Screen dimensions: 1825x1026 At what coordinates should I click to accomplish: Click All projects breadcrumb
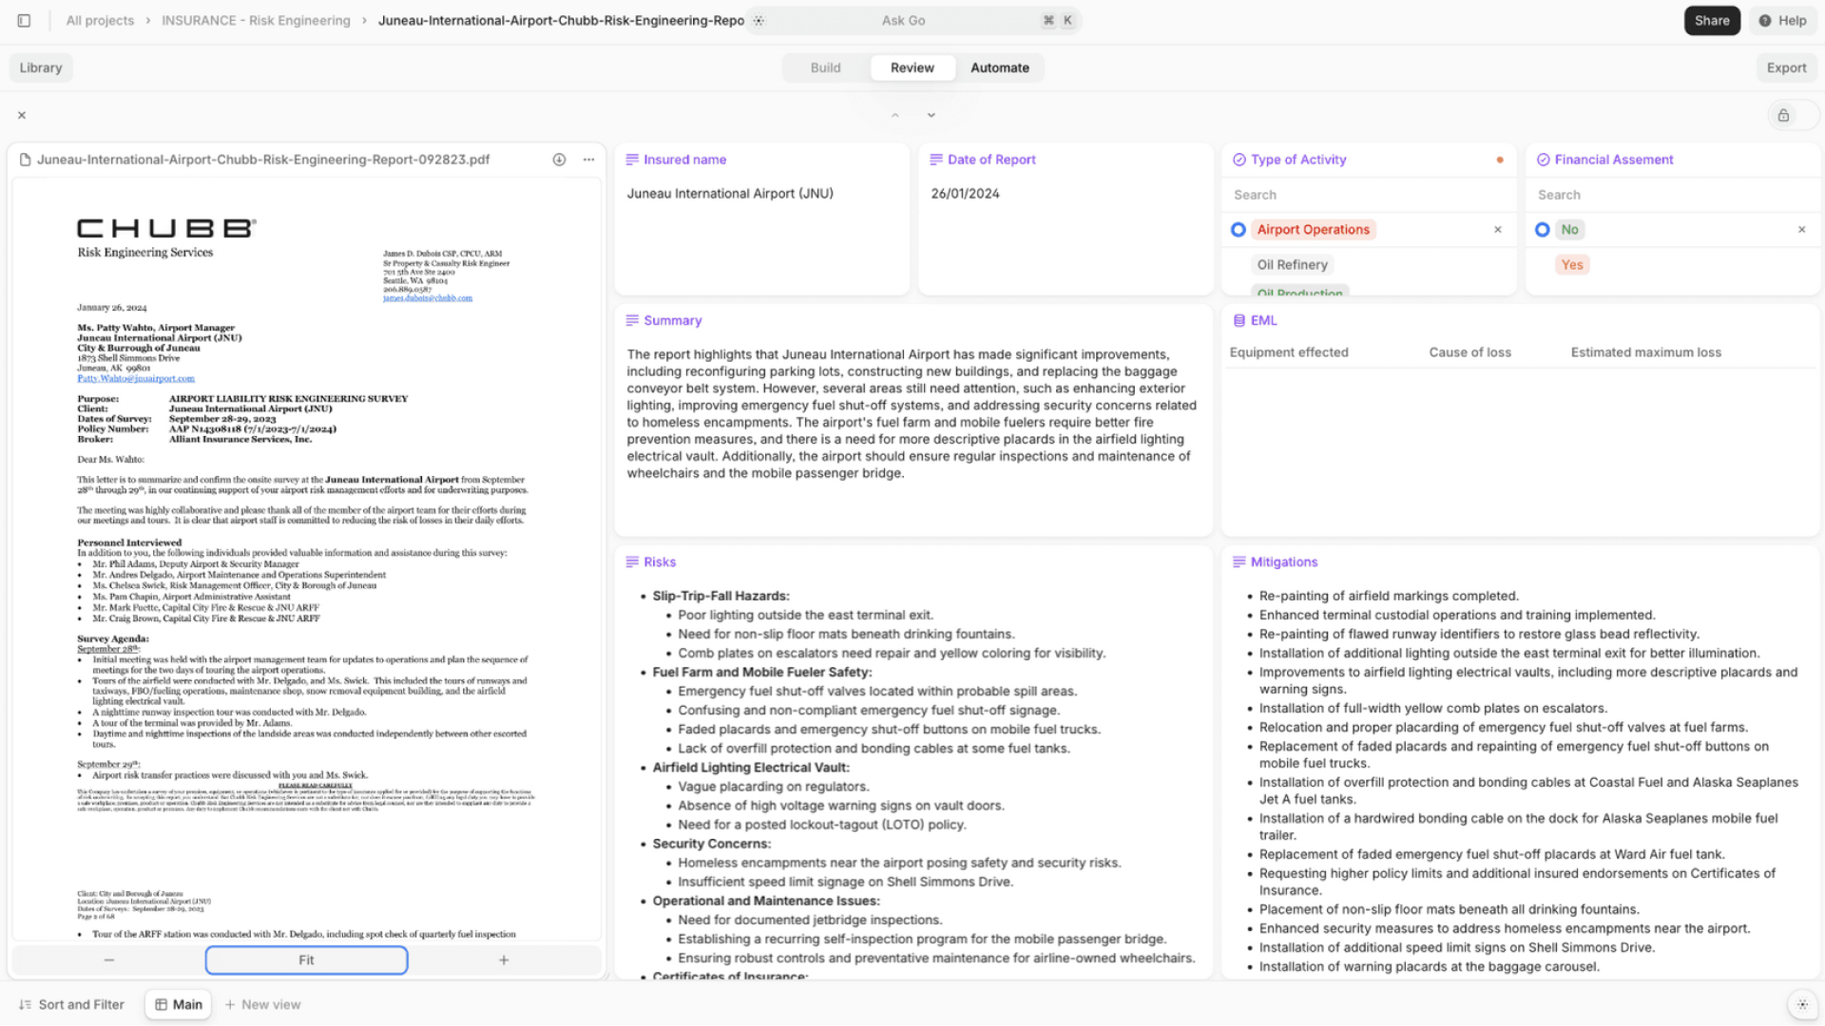pos(100,20)
